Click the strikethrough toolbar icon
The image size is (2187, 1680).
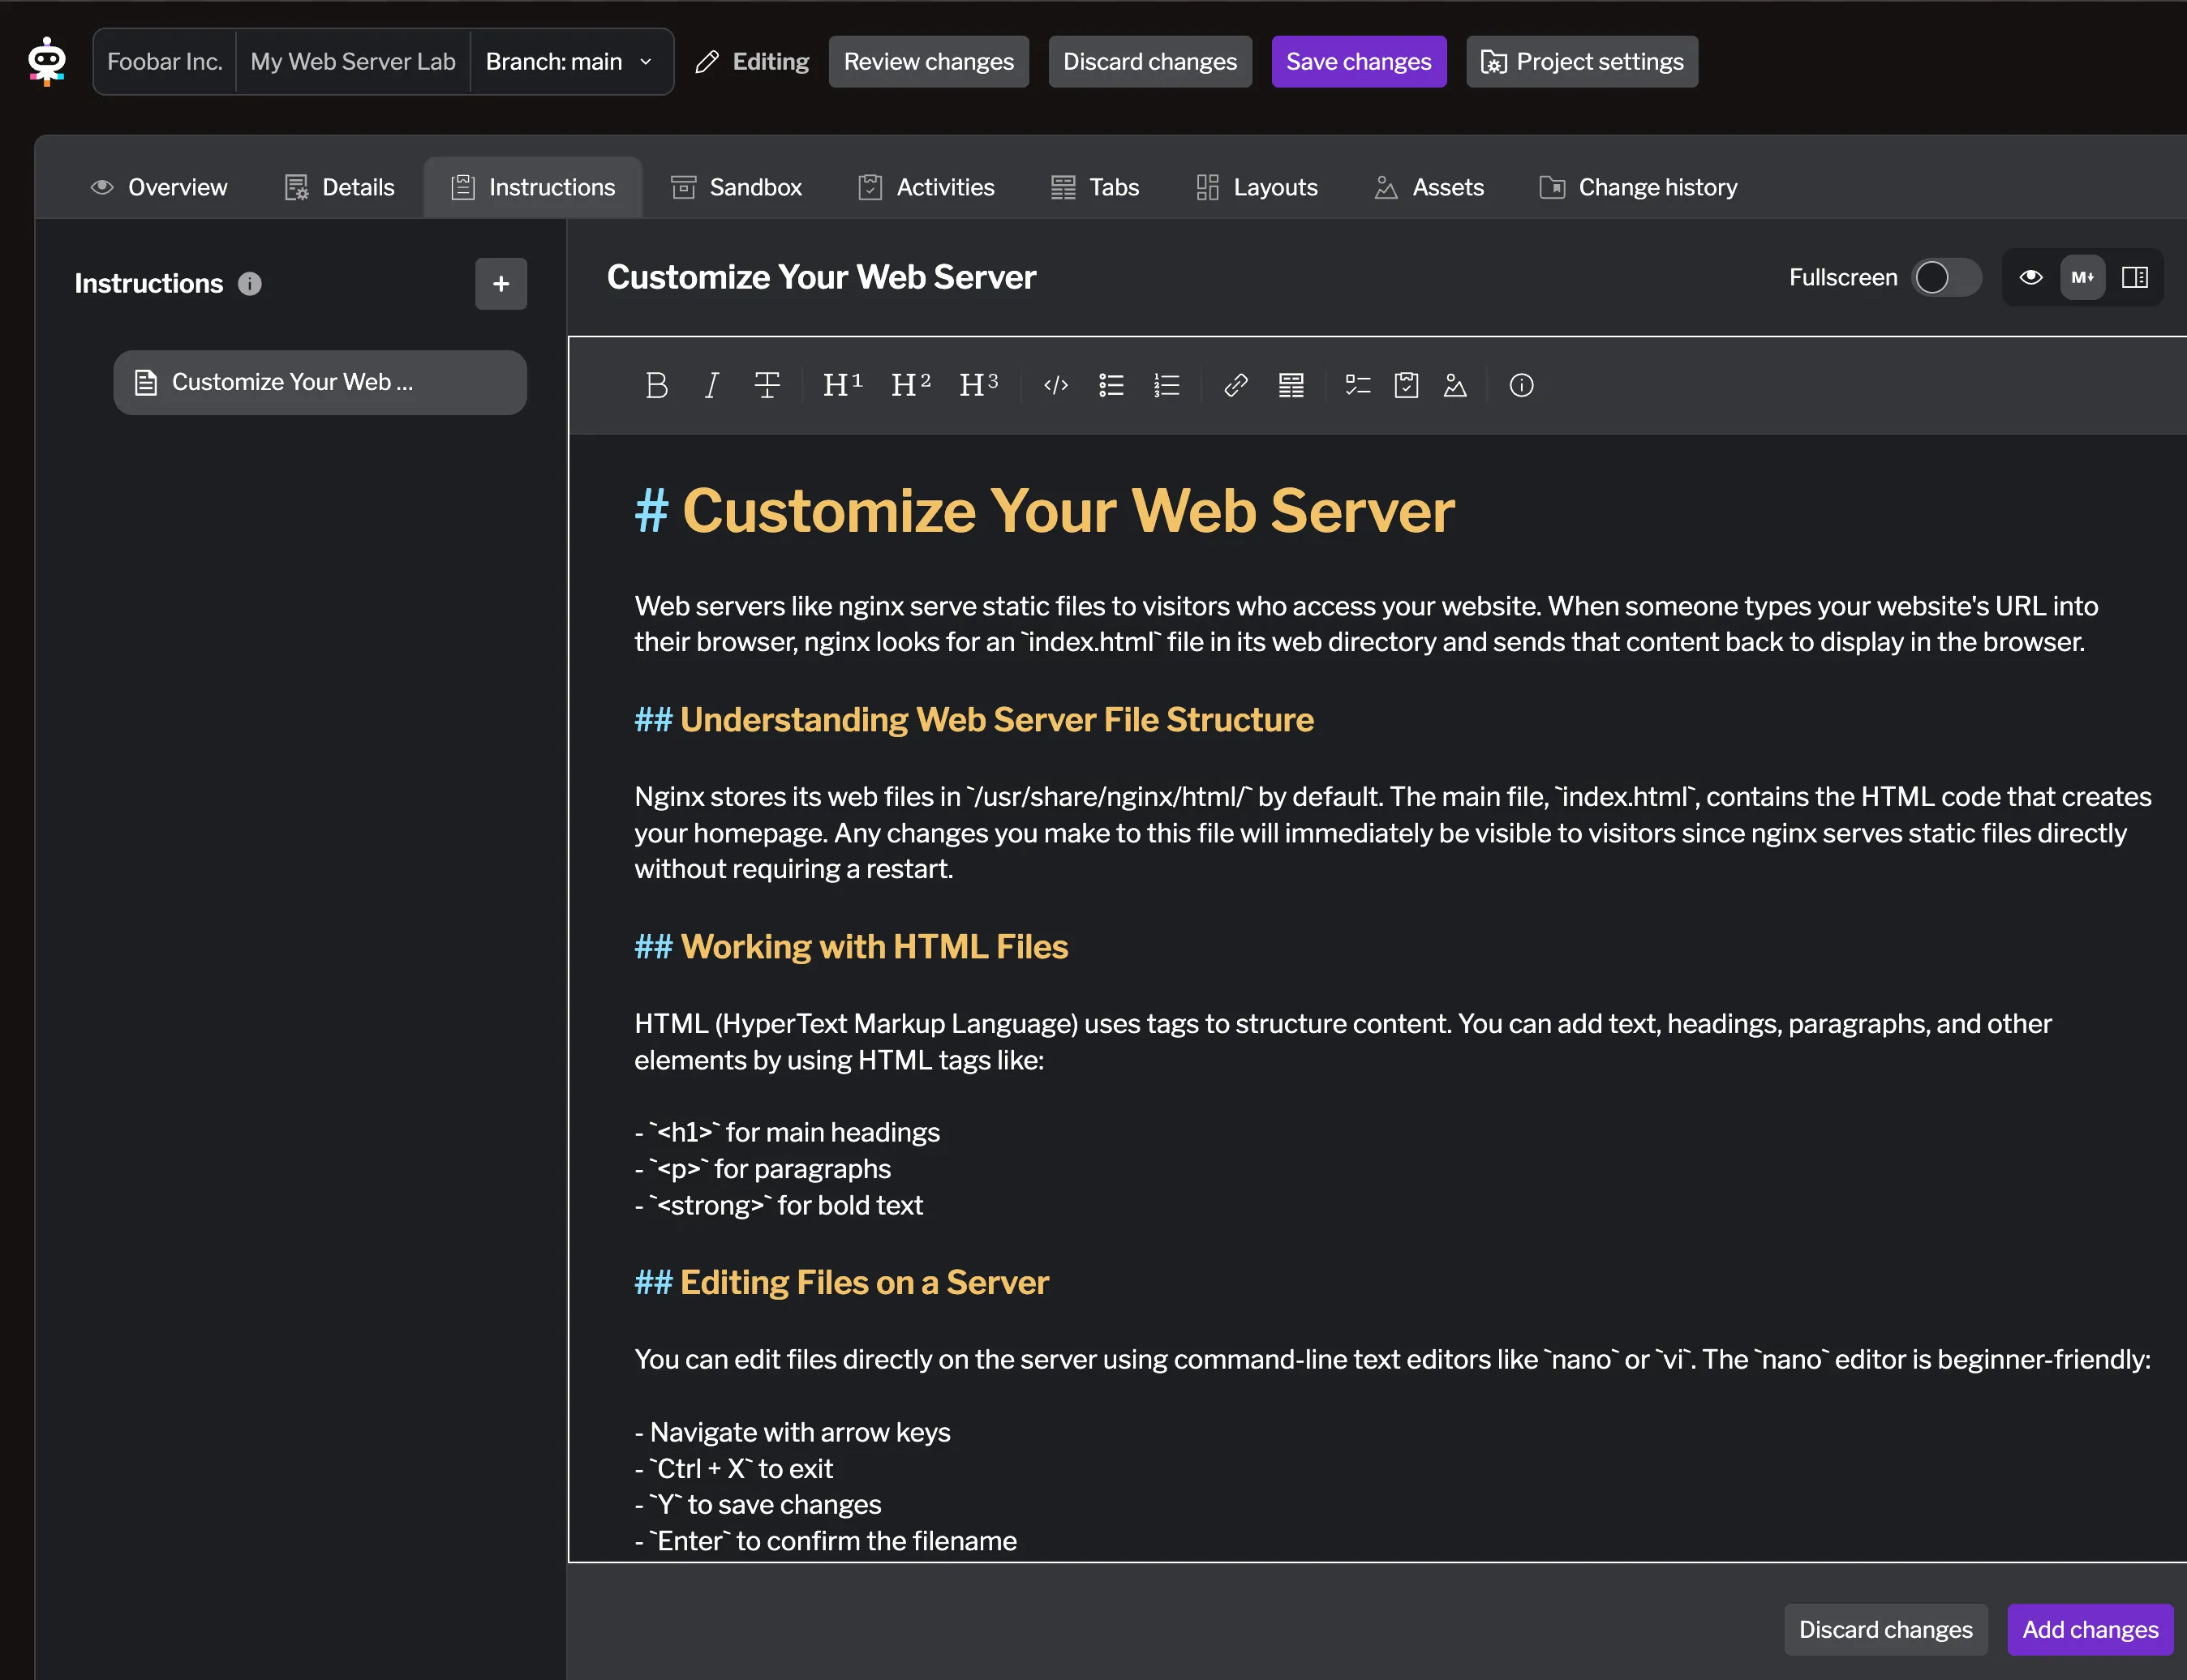coord(767,385)
